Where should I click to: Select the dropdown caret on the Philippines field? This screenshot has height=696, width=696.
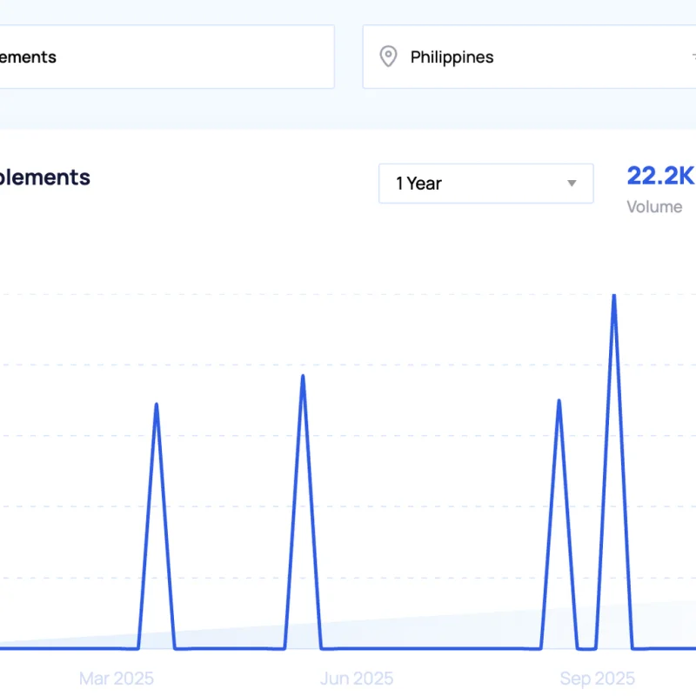pos(692,57)
